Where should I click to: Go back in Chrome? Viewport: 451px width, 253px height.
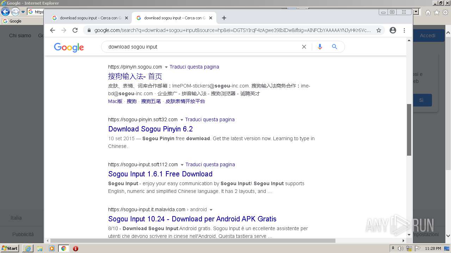[52, 30]
